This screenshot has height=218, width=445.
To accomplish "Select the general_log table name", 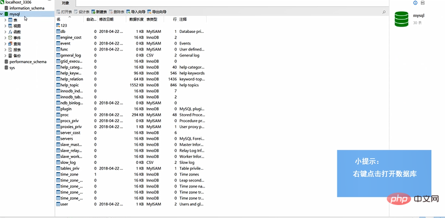I will pyautogui.click(x=70, y=55).
